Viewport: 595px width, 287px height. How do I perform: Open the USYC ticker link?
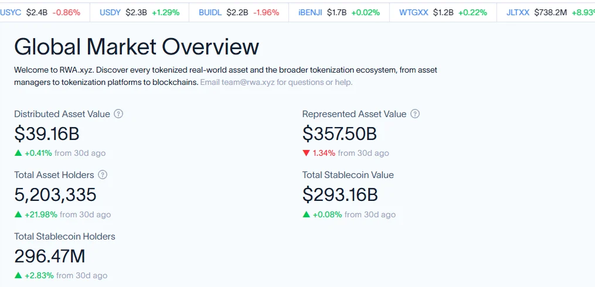click(11, 12)
